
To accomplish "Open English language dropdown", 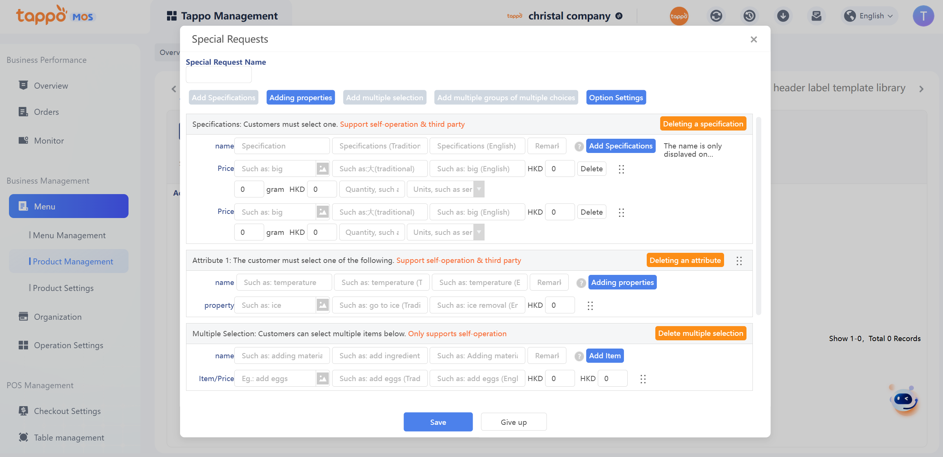I will 870,16.
